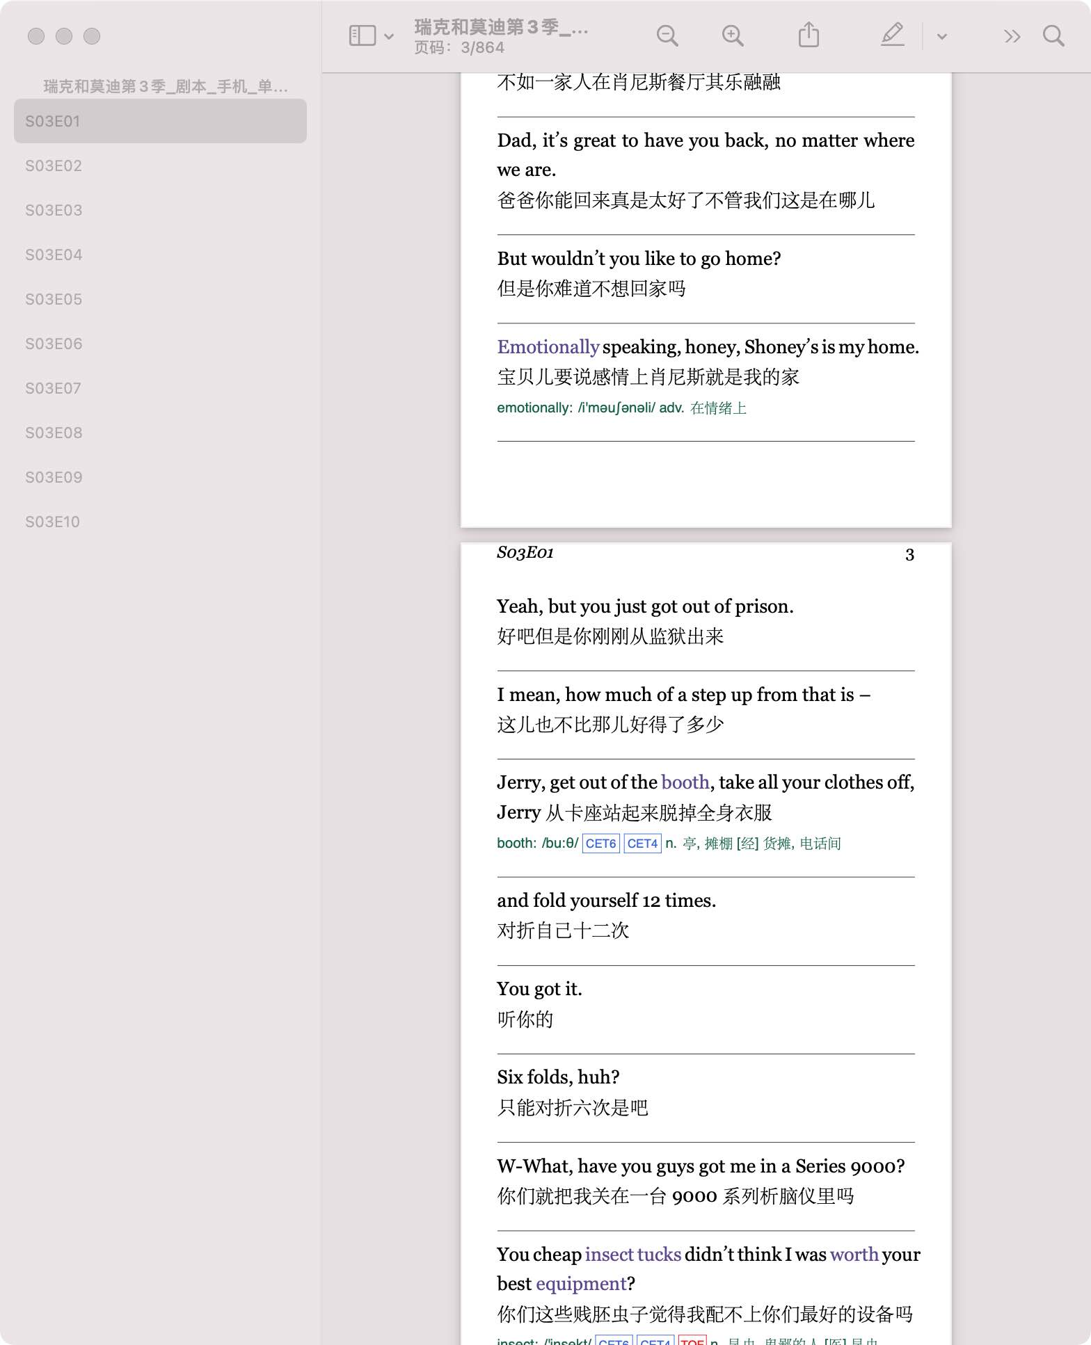The height and width of the screenshot is (1345, 1091).
Task: Open the Share menu
Action: pyautogui.click(x=809, y=35)
